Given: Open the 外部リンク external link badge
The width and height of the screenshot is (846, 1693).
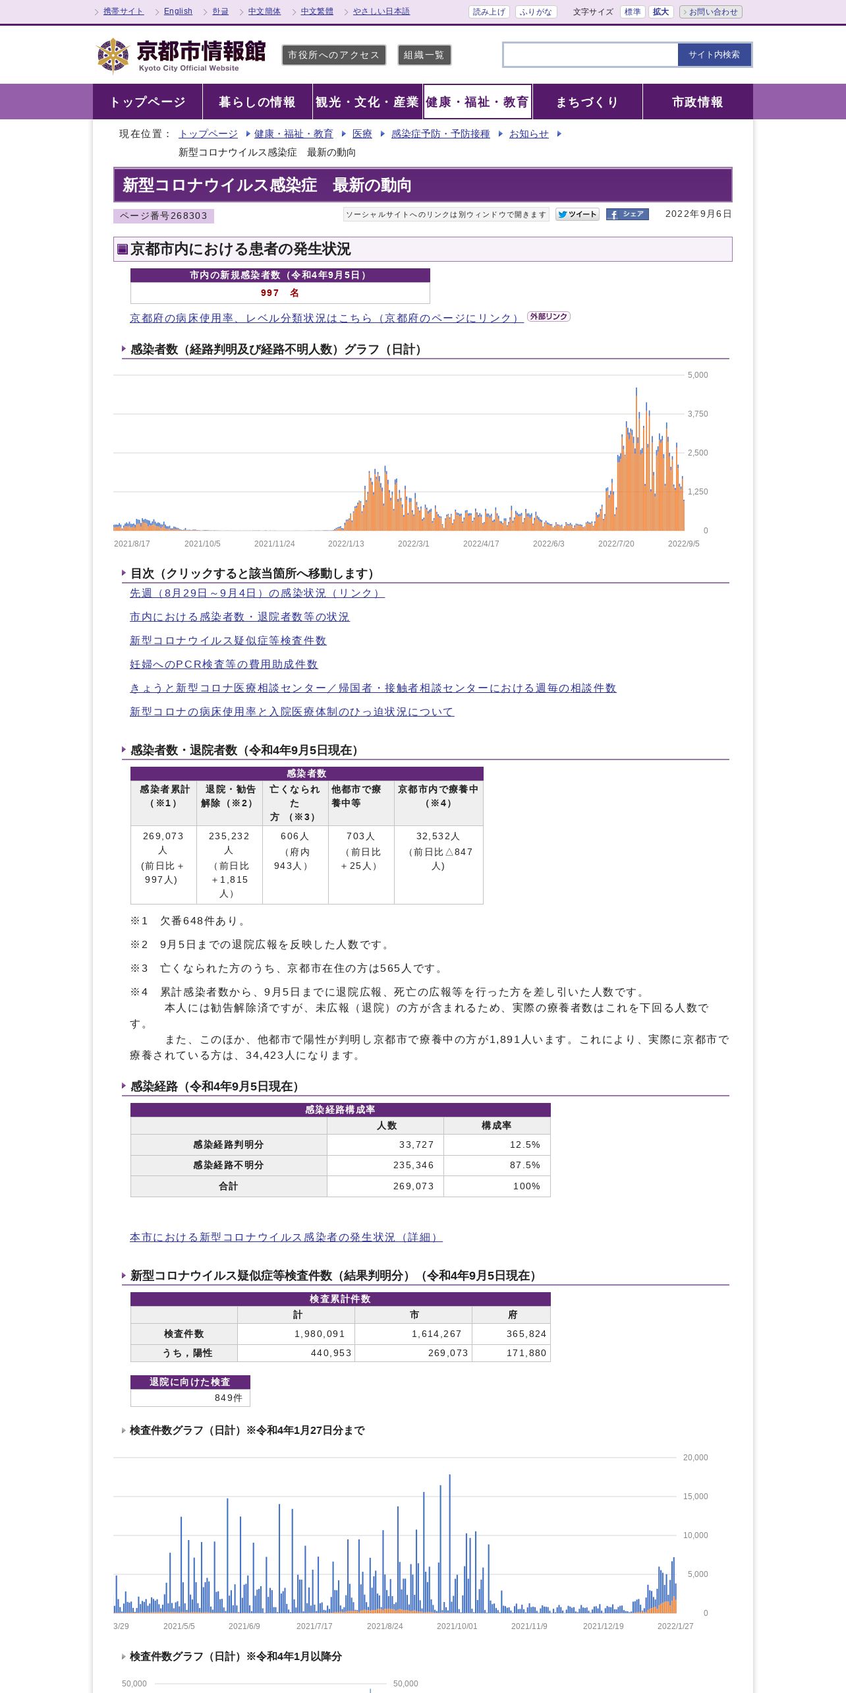Looking at the screenshot, I should 548,316.
